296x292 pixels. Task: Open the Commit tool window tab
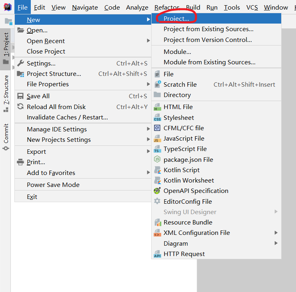click(6, 137)
